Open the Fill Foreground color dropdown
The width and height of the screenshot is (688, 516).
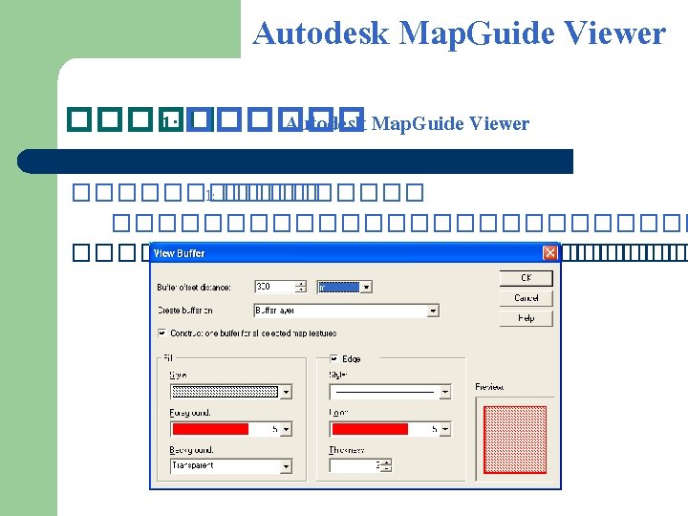[x=286, y=429]
